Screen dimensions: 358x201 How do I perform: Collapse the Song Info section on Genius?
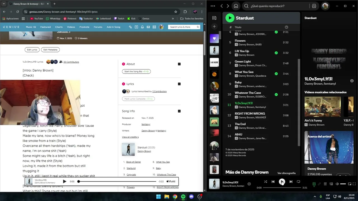coord(179,111)
